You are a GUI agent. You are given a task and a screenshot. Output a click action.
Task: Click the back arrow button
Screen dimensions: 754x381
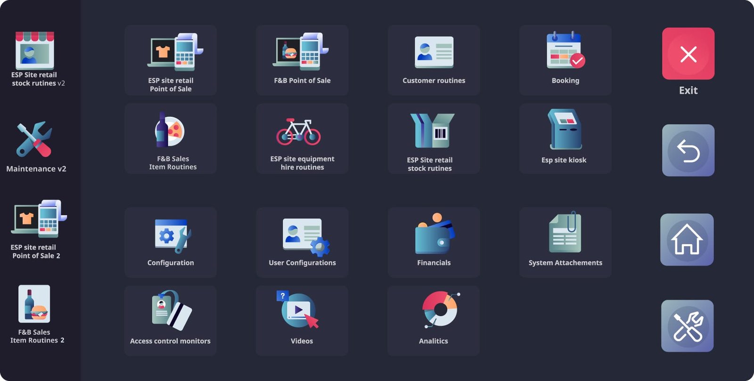(x=688, y=150)
